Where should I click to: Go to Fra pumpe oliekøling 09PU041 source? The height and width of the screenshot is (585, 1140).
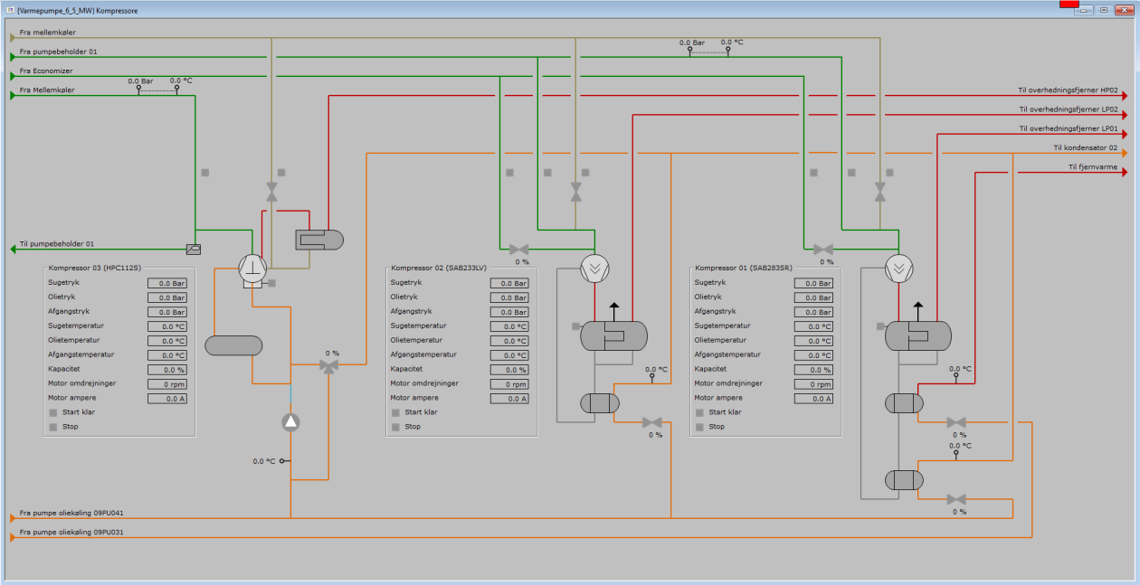click(x=14, y=517)
